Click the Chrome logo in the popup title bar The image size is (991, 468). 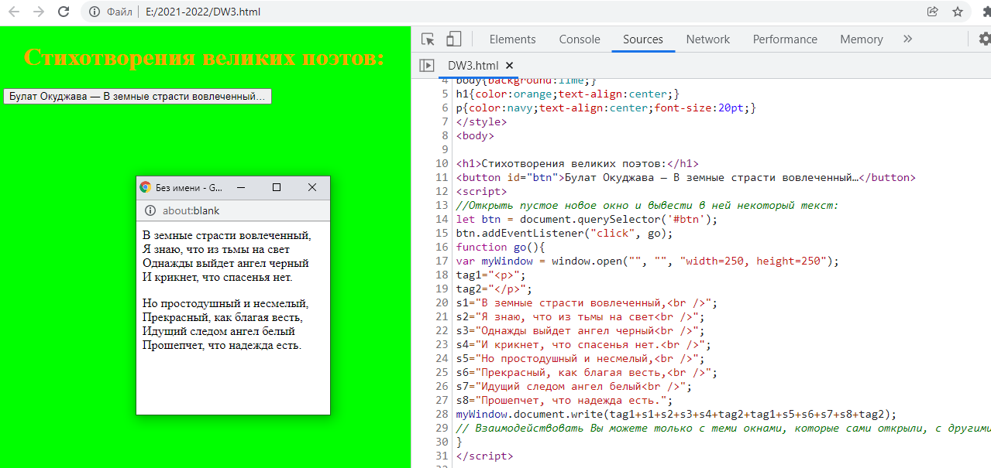[145, 187]
